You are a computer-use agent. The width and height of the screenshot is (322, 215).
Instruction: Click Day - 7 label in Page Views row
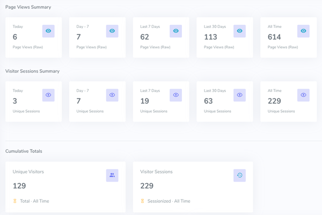(83, 27)
